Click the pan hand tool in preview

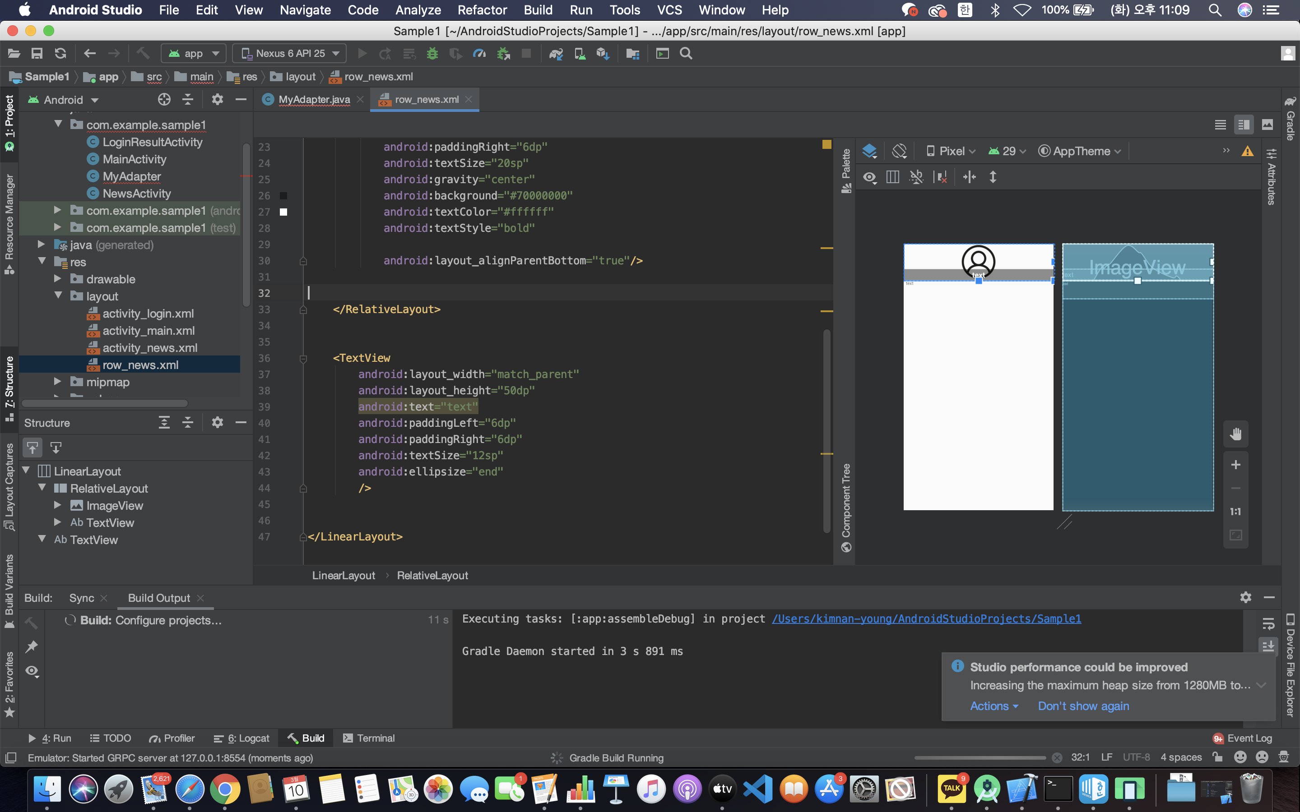1235,434
